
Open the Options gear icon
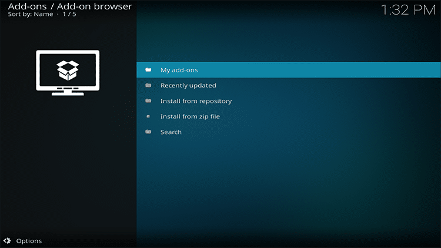[x=7, y=241]
